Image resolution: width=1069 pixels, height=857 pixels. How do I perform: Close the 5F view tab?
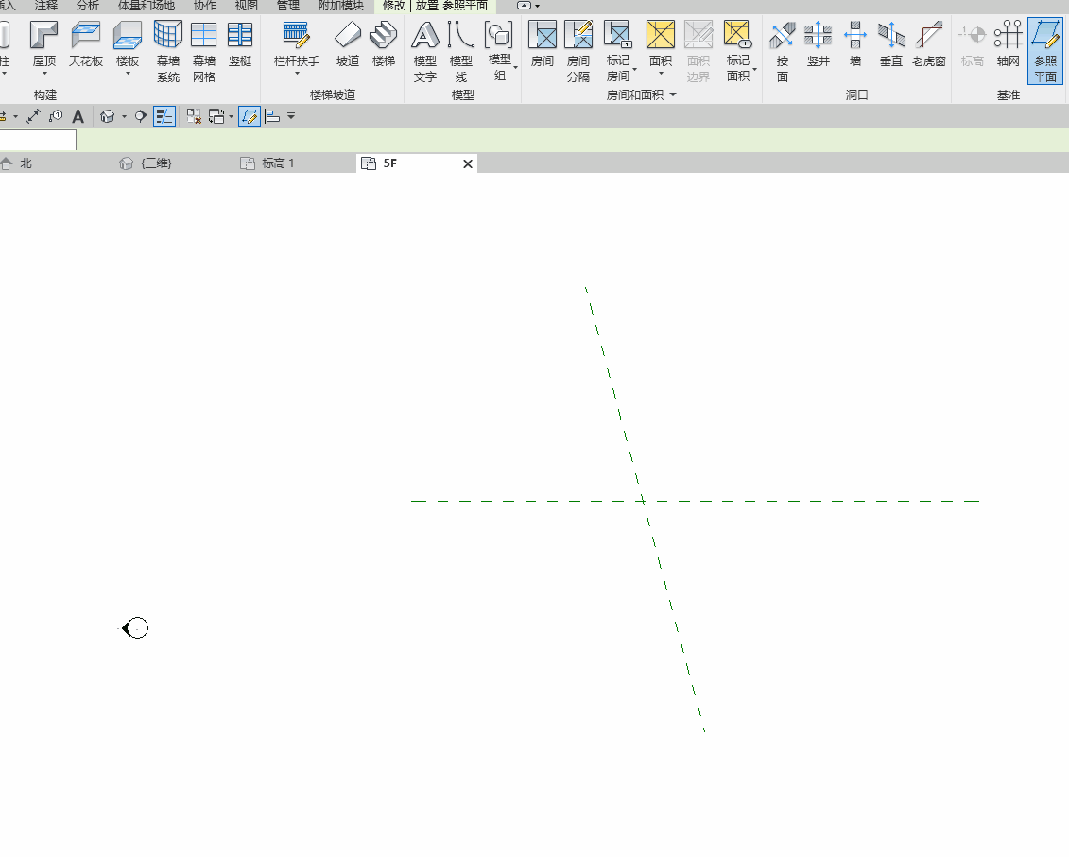[x=468, y=163]
